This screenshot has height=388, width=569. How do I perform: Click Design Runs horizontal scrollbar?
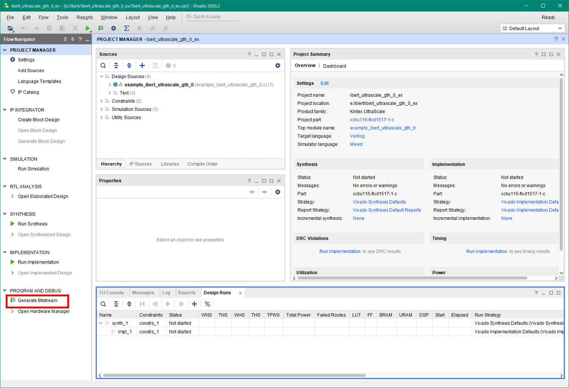point(234,376)
